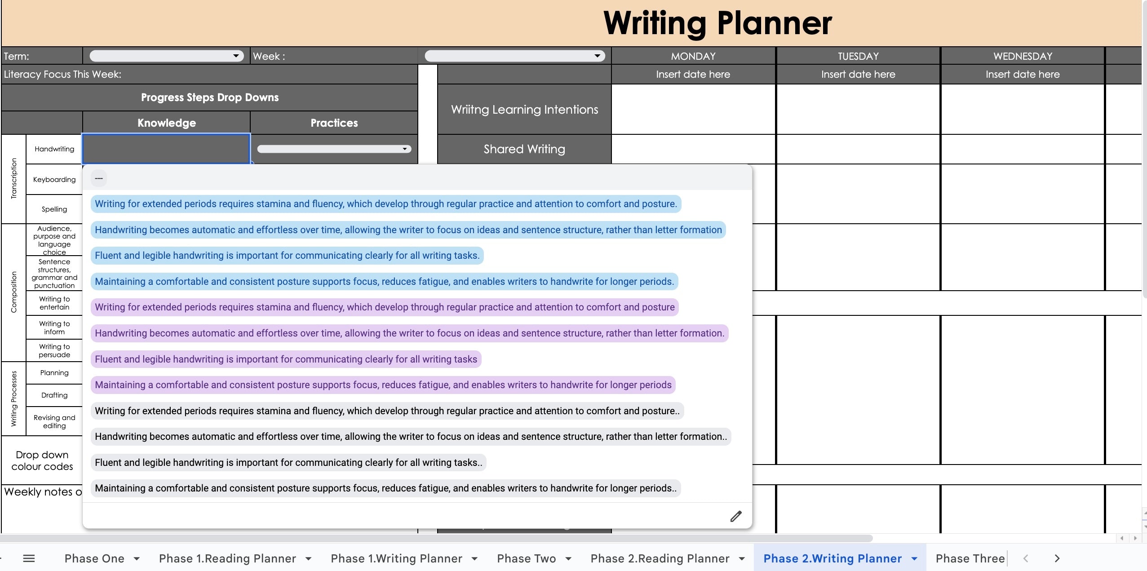Select the blue 'Fluent and legible handwriting' chip
This screenshot has width=1147, height=571.
click(x=287, y=255)
